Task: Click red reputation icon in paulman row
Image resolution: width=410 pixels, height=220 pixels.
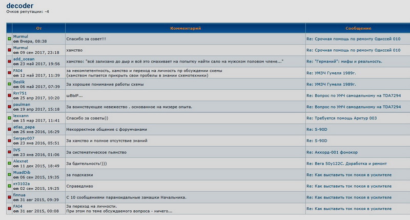Action: point(9,107)
